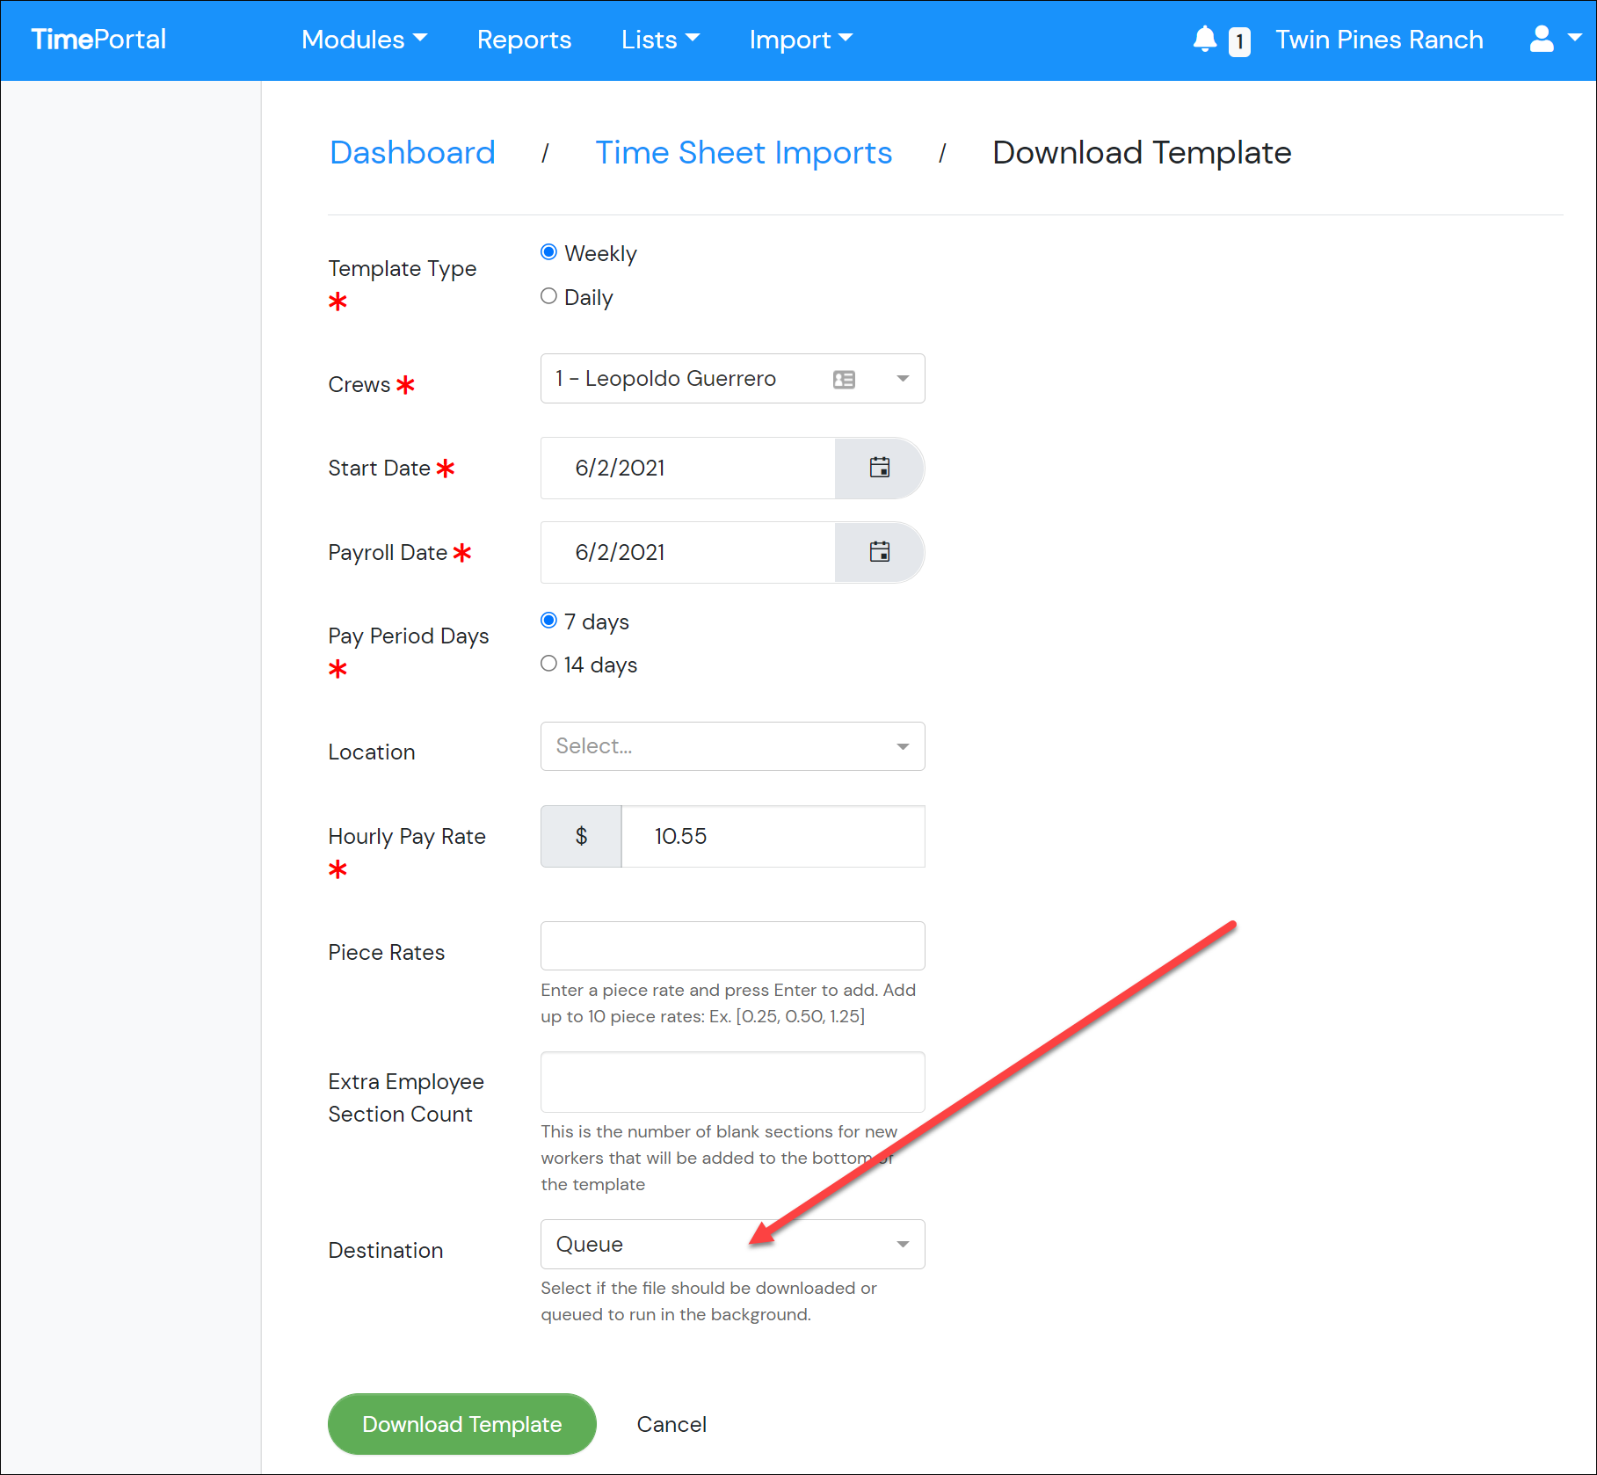The height and width of the screenshot is (1475, 1597).
Task: Click the TimePortal logo
Action: pos(98,40)
